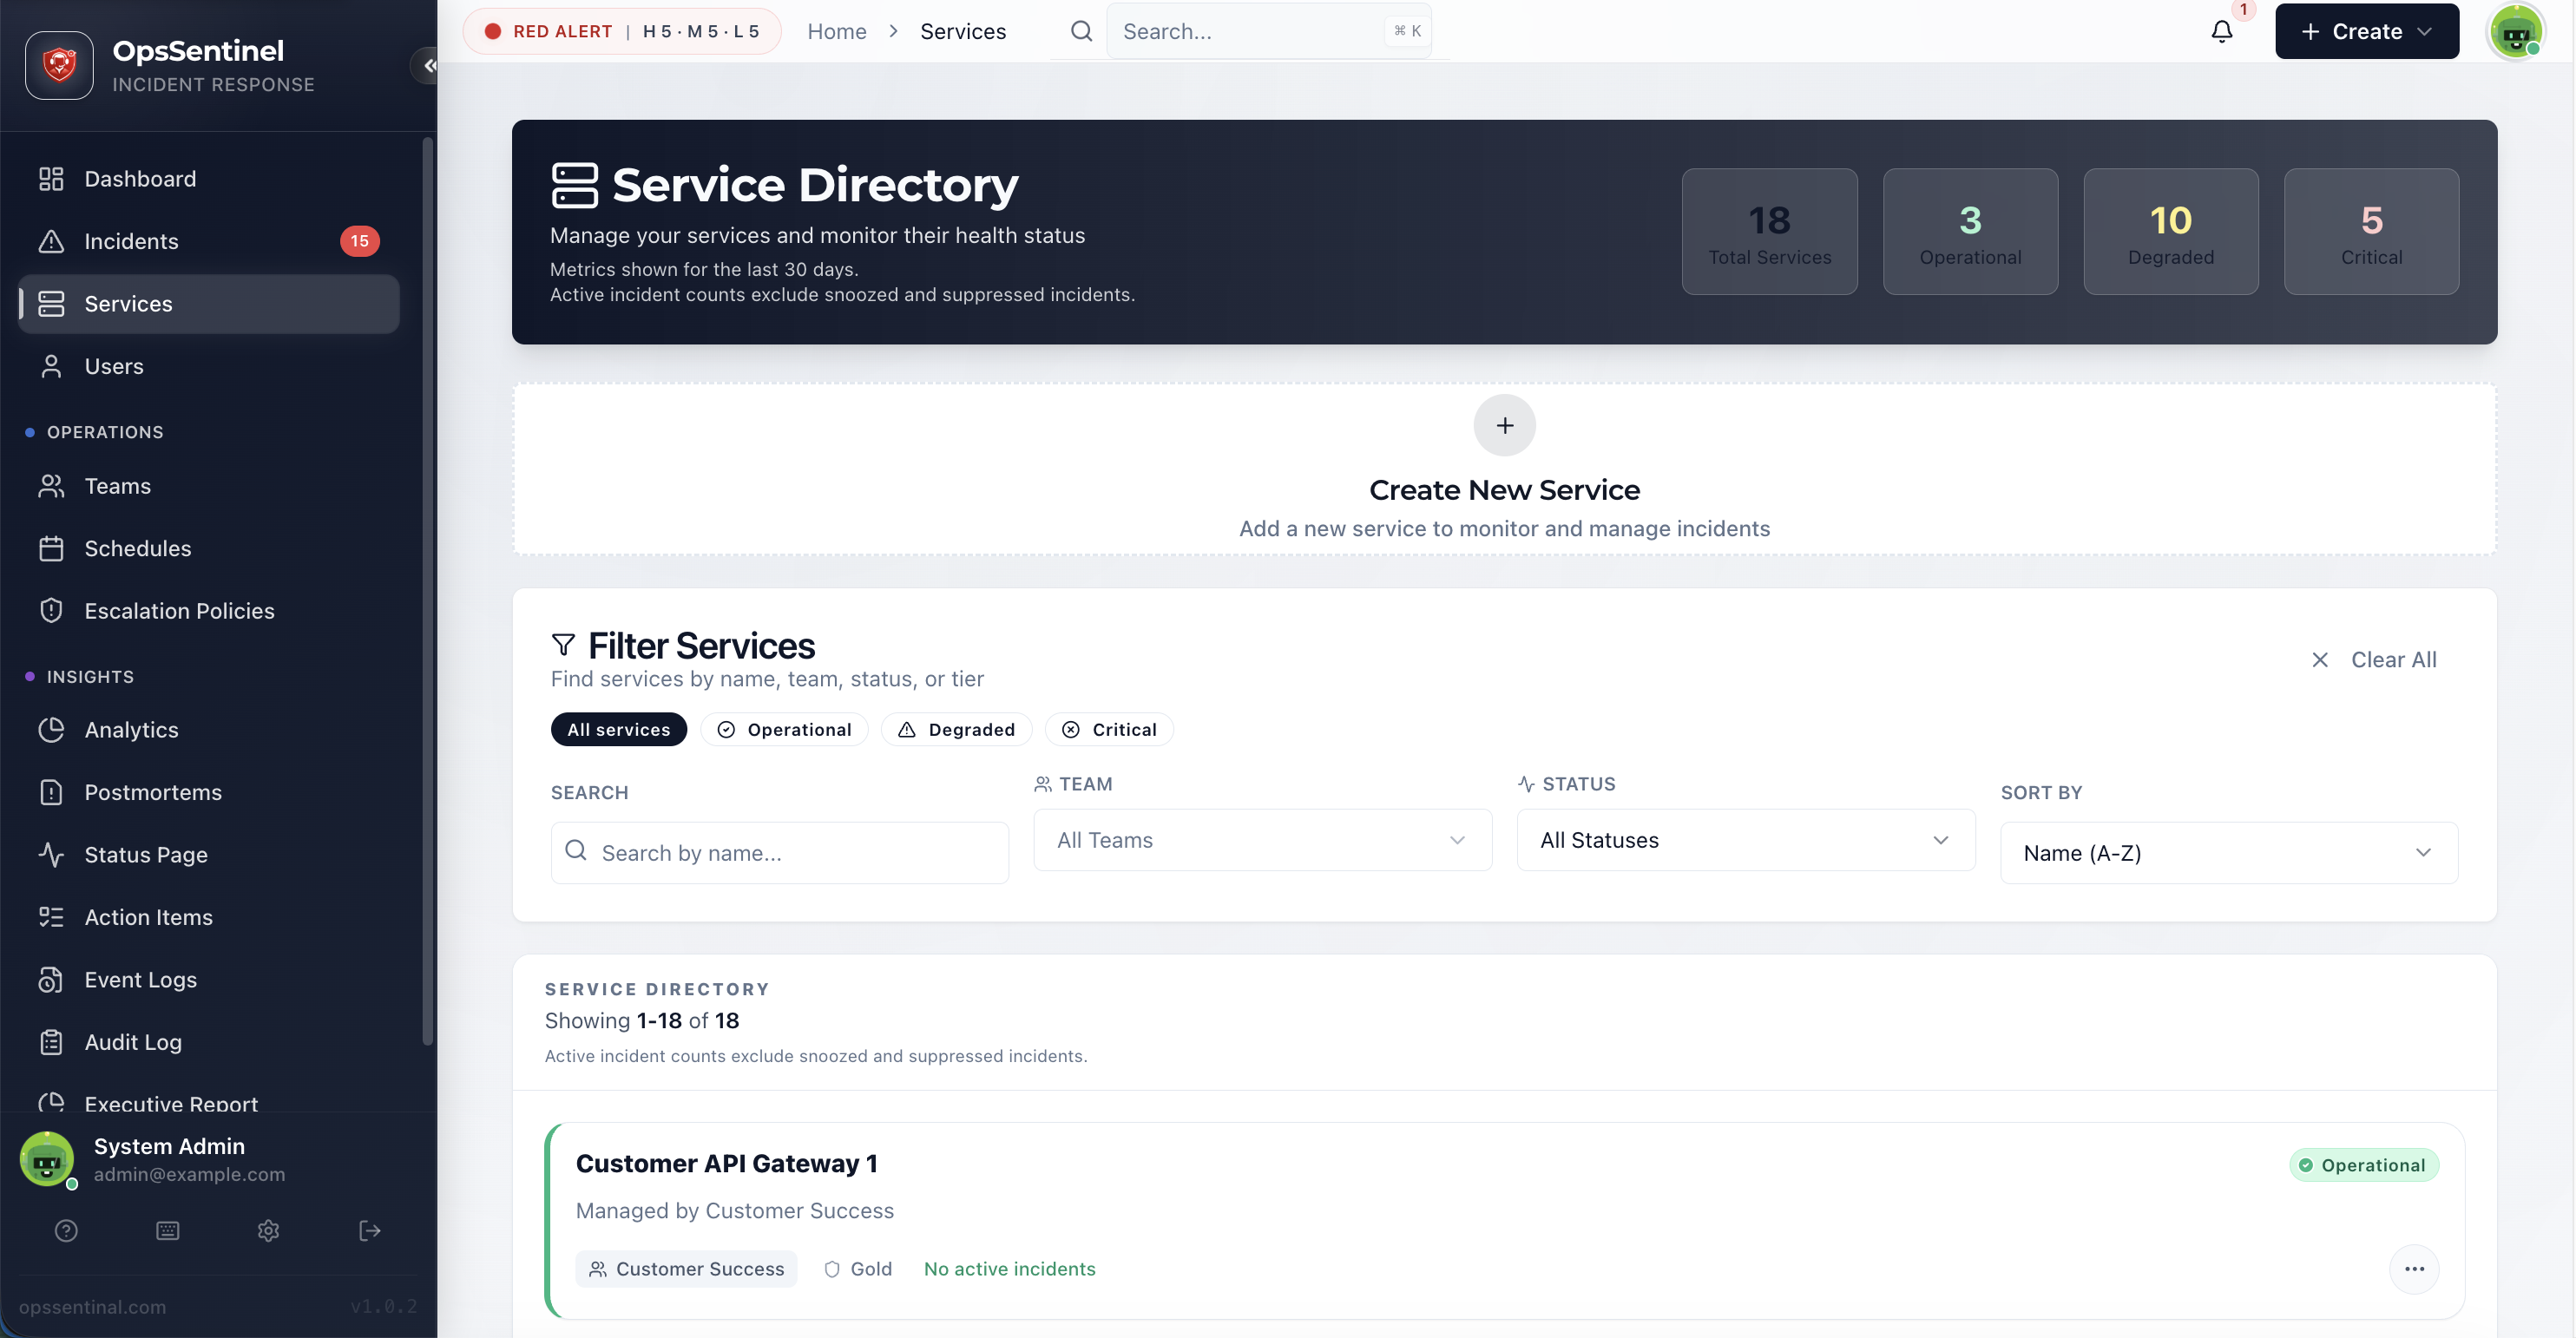Navigate to Home in the breadcrumb

point(836,31)
